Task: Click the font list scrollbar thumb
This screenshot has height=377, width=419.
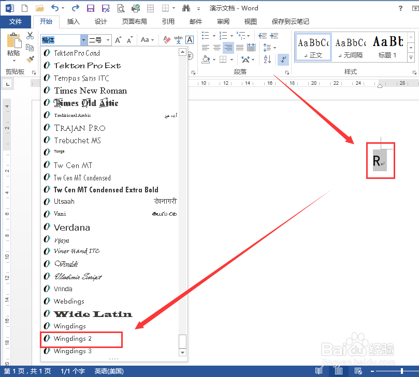Action: click(x=182, y=341)
